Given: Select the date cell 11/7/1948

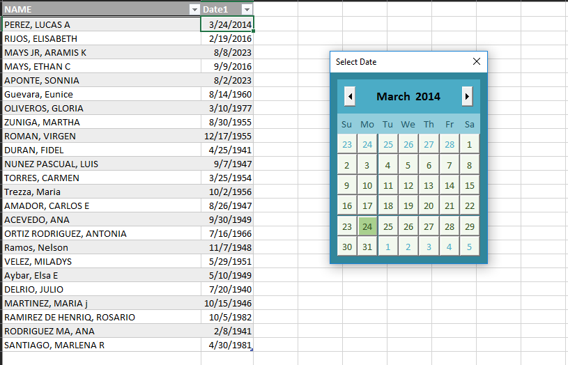Looking at the screenshot, I should tap(227, 248).
